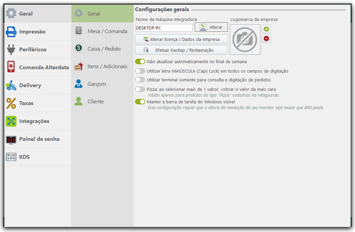Select the Caixa / Pedido subsection

103,49
